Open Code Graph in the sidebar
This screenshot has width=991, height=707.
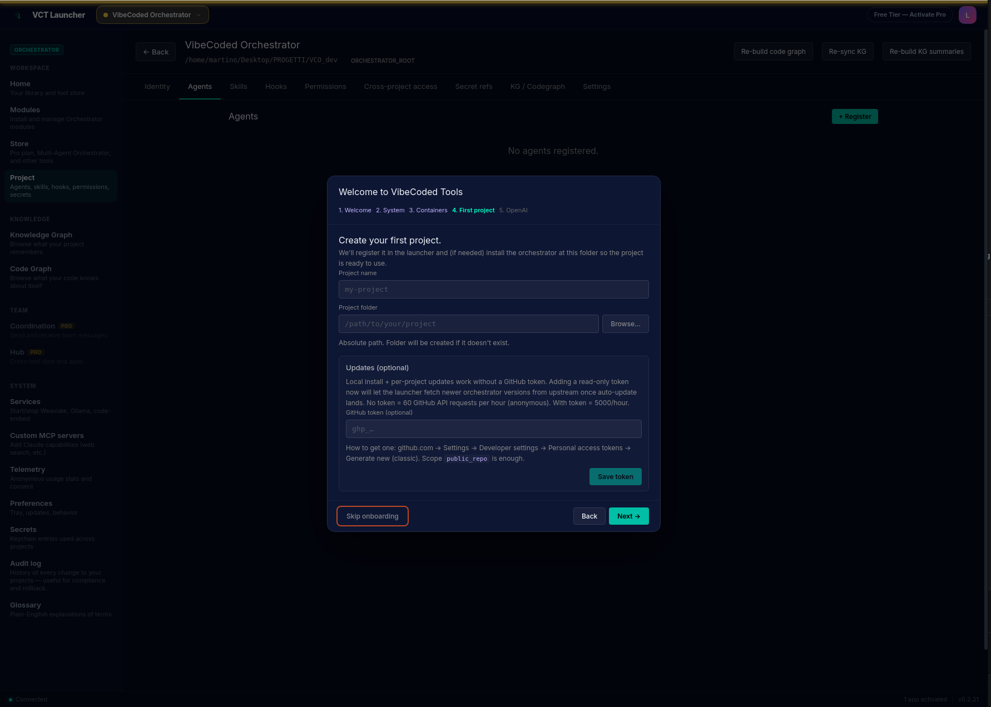[x=61, y=277]
